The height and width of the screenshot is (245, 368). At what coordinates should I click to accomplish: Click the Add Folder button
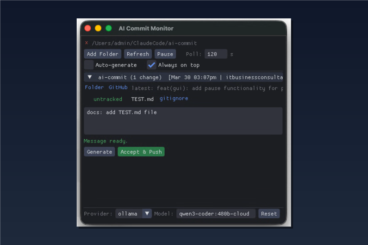click(102, 54)
